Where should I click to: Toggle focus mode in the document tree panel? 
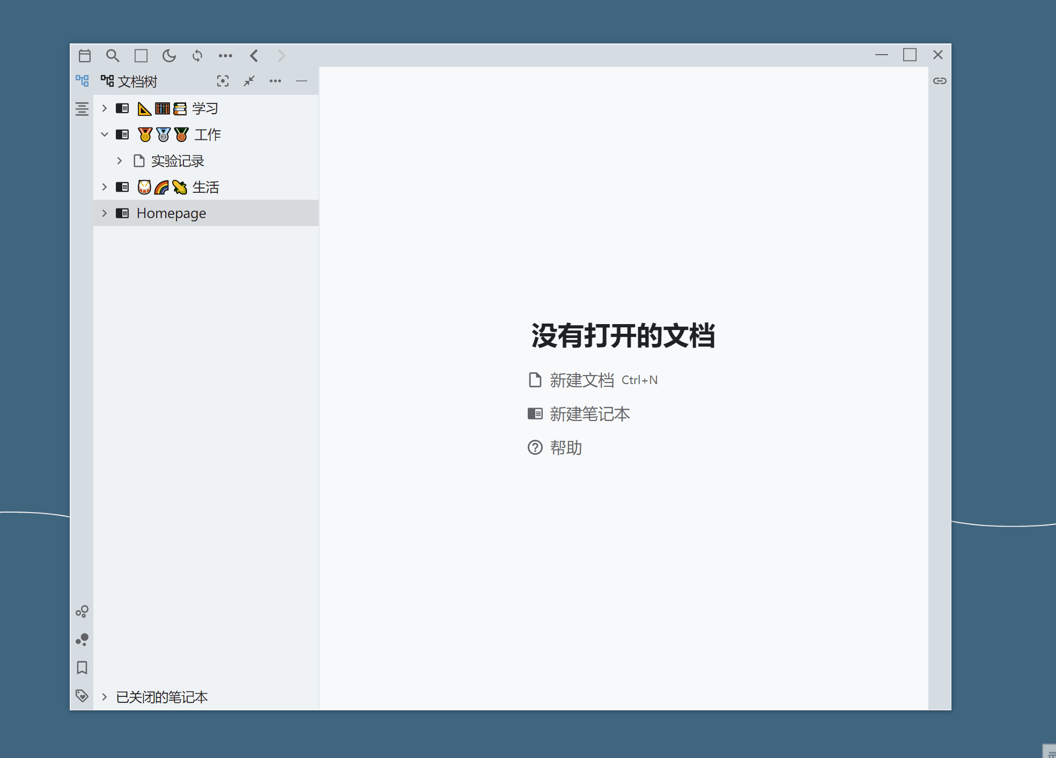(223, 80)
